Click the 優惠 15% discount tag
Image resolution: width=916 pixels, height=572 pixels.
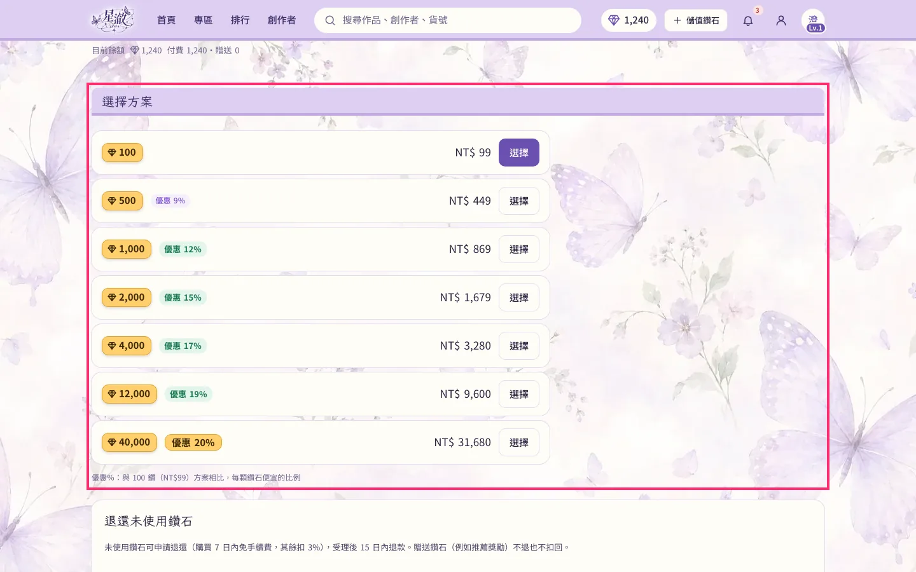click(183, 297)
